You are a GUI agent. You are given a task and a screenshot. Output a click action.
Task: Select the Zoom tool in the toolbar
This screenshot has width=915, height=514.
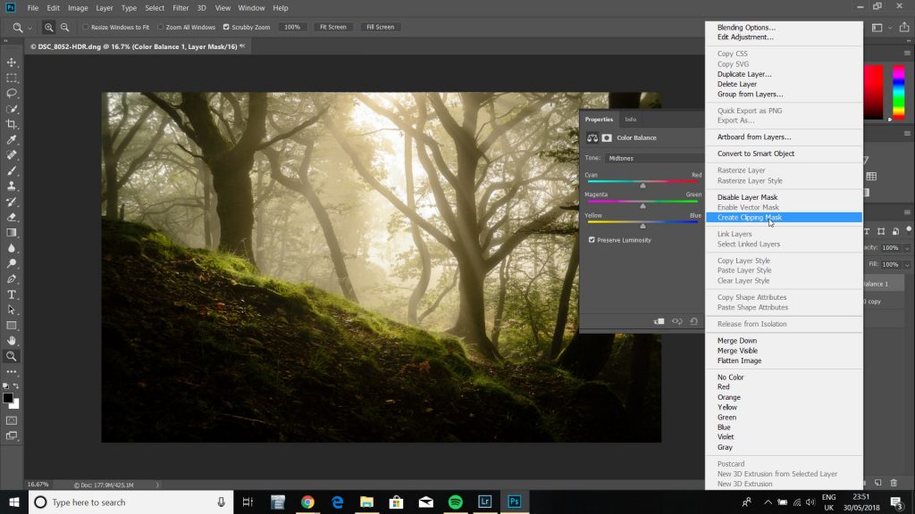tap(11, 356)
